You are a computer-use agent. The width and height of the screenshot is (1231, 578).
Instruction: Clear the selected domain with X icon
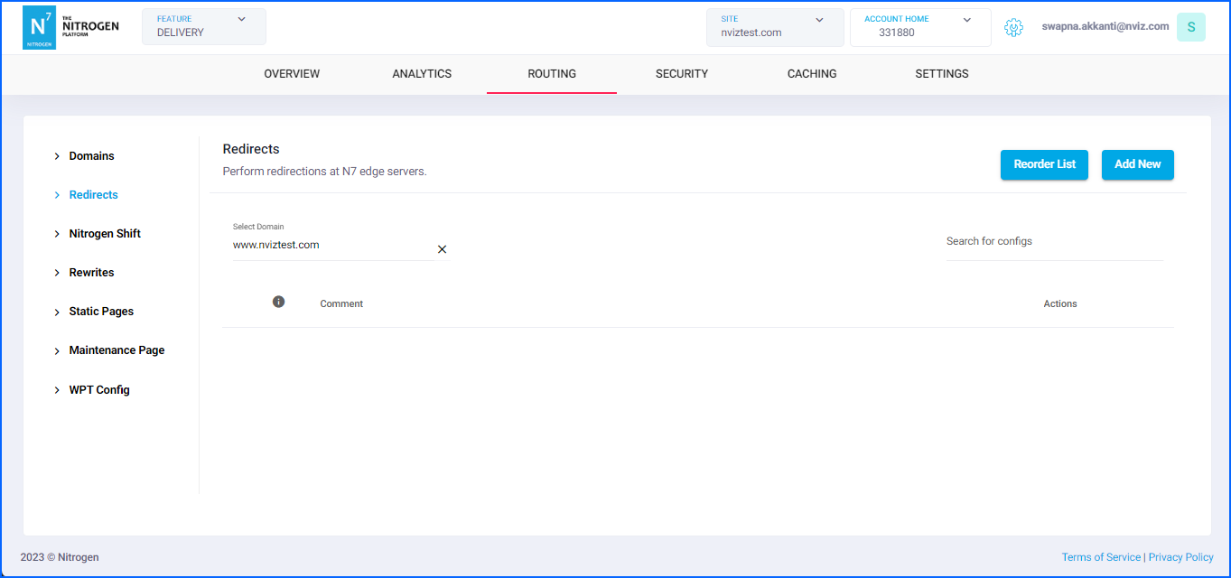442,249
